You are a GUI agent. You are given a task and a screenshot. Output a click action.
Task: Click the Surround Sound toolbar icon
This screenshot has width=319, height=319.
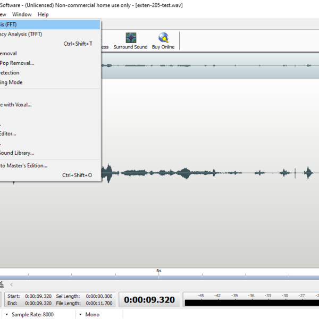click(x=130, y=40)
